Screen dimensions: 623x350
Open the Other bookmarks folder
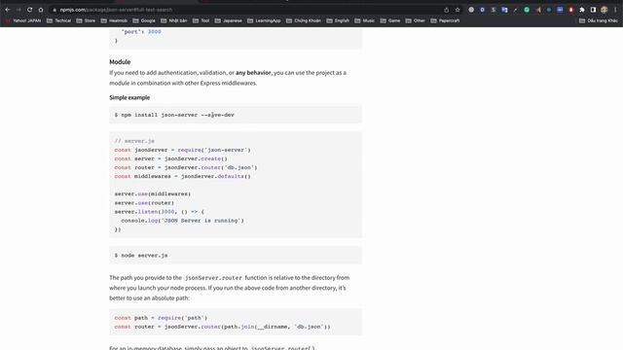coord(416,20)
